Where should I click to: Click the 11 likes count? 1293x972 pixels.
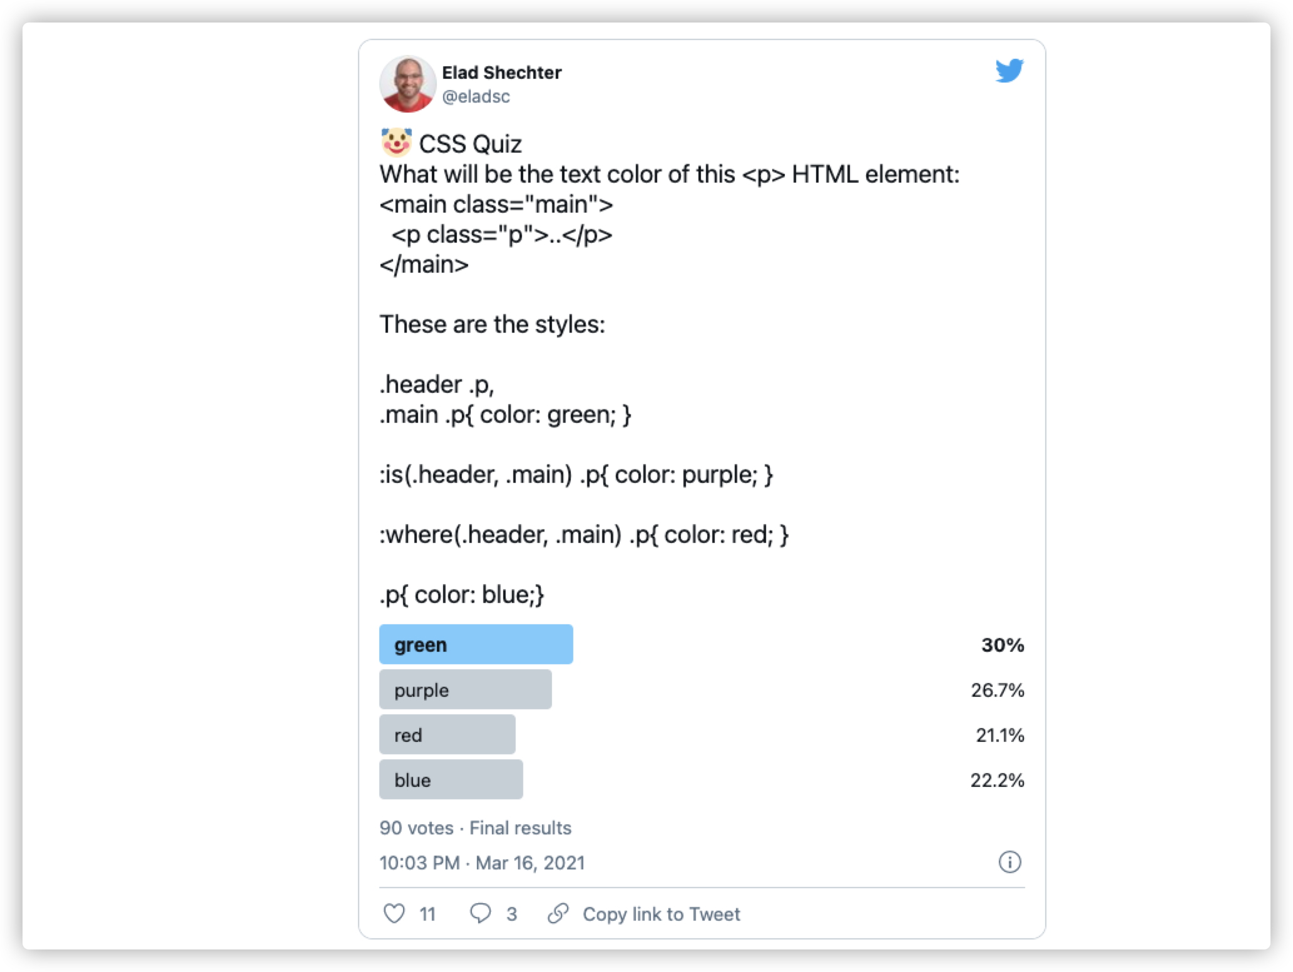click(x=427, y=914)
